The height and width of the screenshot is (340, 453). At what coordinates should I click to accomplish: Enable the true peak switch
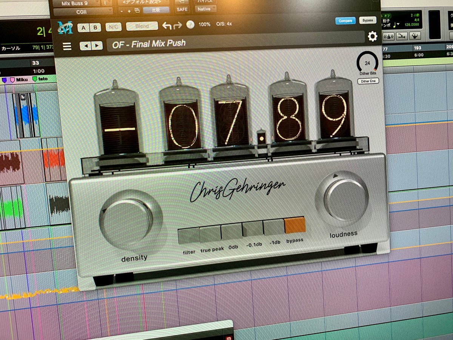click(x=210, y=234)
